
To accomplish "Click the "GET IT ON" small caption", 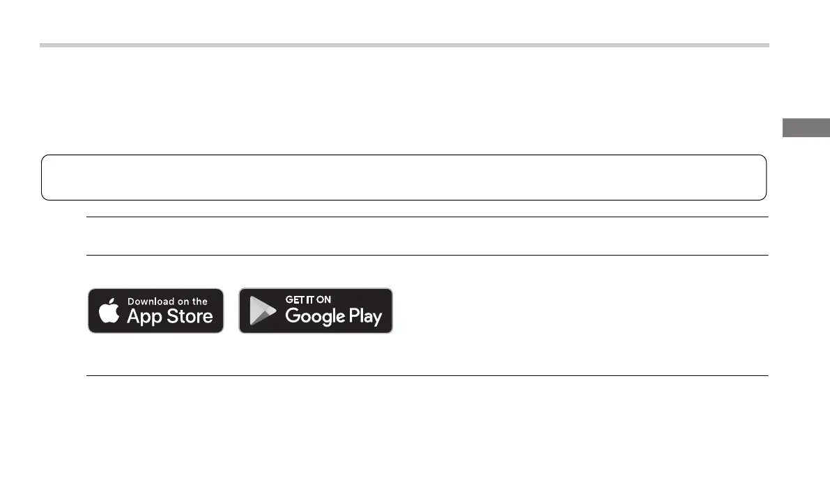I will pos(308,299).
